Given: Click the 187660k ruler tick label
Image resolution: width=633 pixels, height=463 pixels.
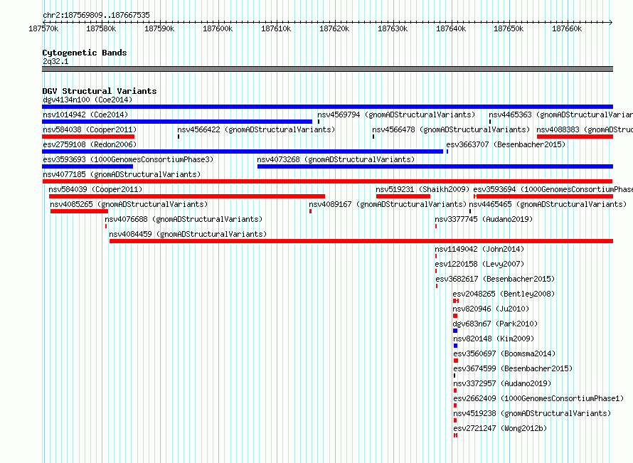Looking at the screenshot, I should [567, 28].
